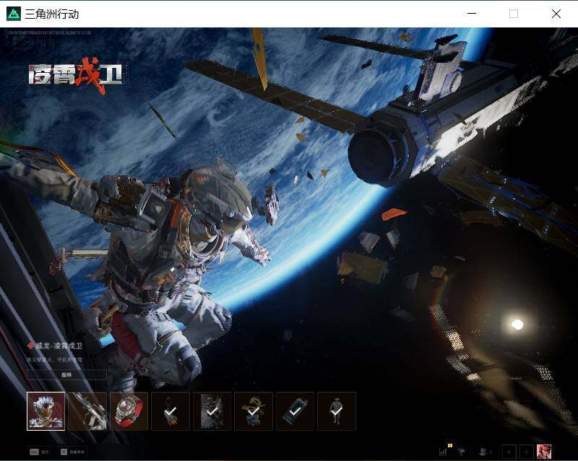
Task: Select the checked dark phone-case item
Action: click(295, 411)
